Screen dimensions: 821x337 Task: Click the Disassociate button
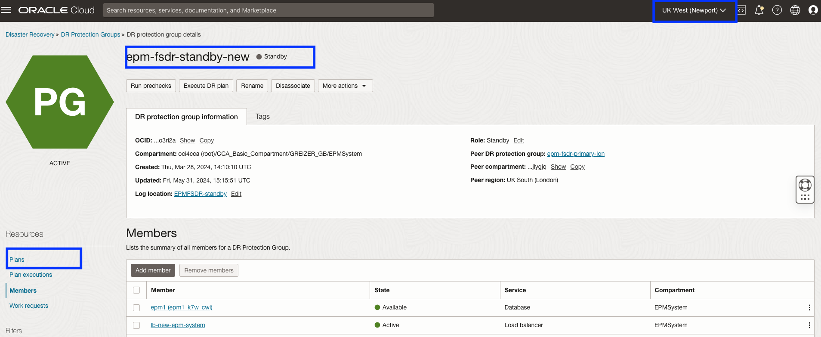pos(293,86)
